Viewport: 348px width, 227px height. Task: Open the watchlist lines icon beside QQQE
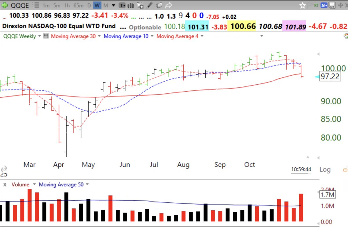(x=36, y=5)
